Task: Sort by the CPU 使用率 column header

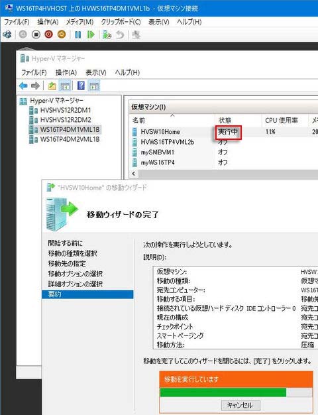Action: [x=285, y=120]
